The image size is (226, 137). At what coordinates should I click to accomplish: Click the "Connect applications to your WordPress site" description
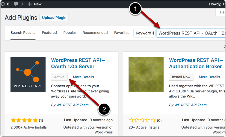pos(80,91)
